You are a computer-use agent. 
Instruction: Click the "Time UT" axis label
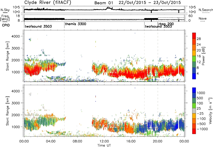tap(104, 145)
